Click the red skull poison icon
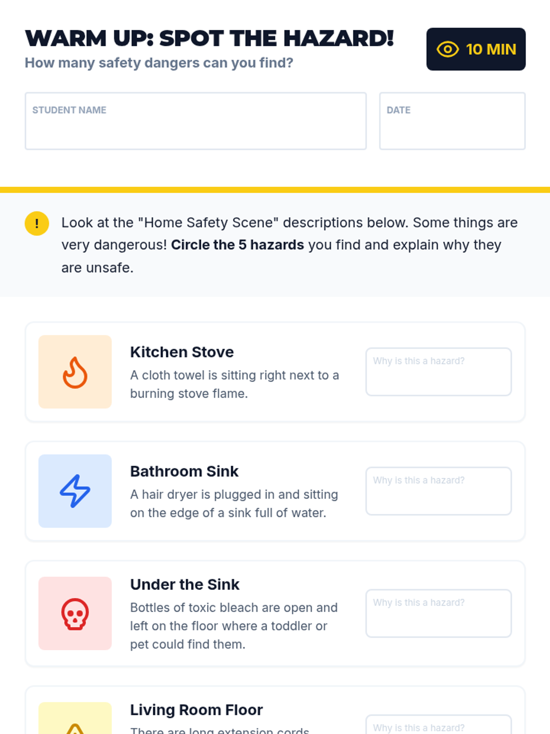Screen dimensions: 550x734 [75, 614]
